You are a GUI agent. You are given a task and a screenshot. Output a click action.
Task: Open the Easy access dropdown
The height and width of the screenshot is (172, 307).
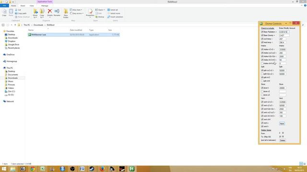pyautogui.click(x=77, y=13)
